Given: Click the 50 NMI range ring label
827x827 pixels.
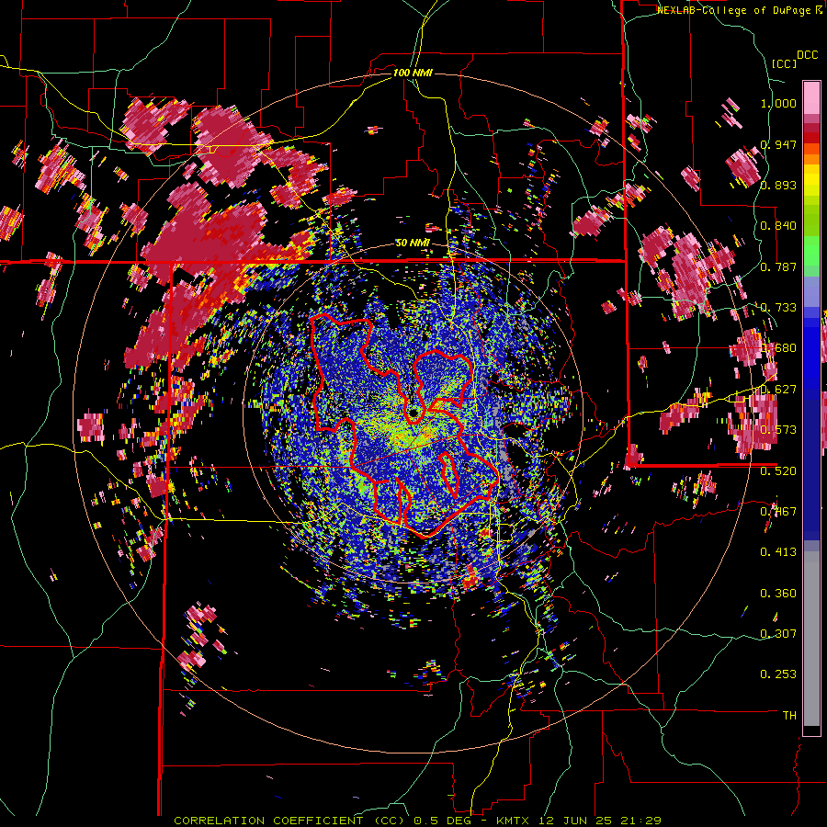Looking at the screenshot, I should (413, 244).
